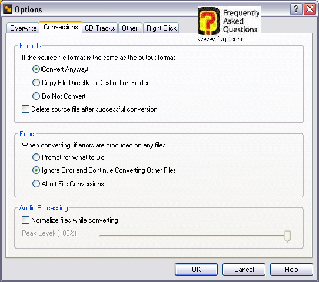This screenshot has width=319, height=282.
Task: Click the FAQ question mark logo
Action: 209,21
